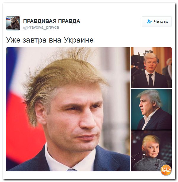
Task: Open the large main photo with windblown hair
Action: tap(68, 109)
